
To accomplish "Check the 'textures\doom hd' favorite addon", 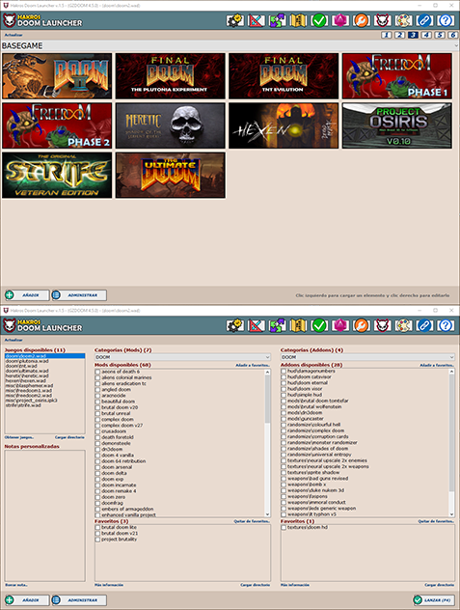I will coord(284,528).
